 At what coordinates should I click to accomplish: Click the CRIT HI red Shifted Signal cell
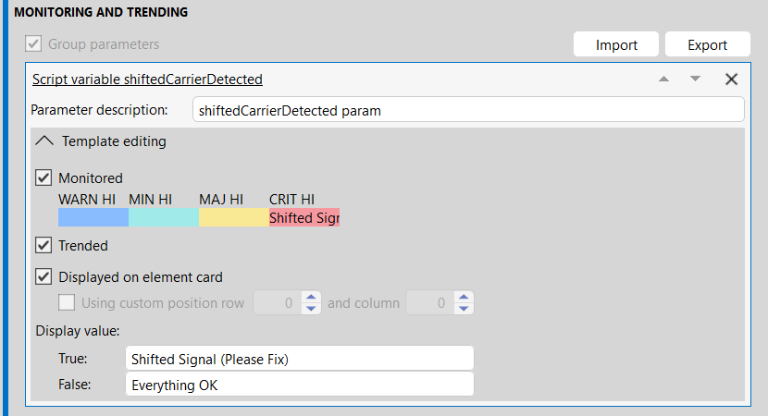coord(304,218)
